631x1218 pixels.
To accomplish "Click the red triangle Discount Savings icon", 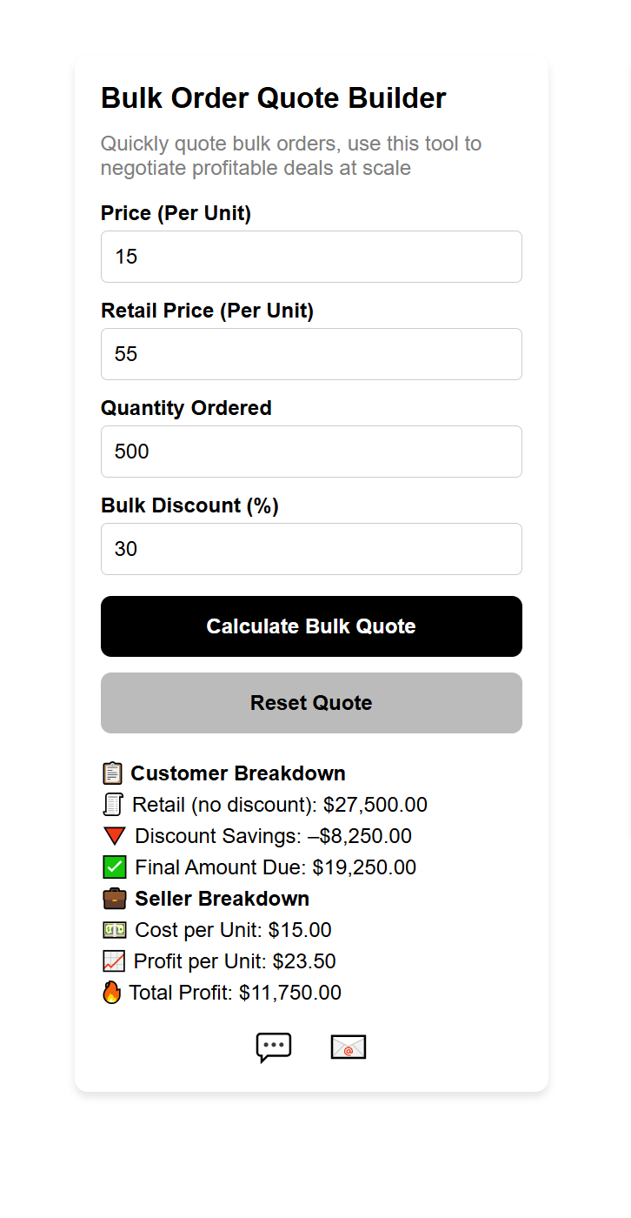I will pos(115,835).
